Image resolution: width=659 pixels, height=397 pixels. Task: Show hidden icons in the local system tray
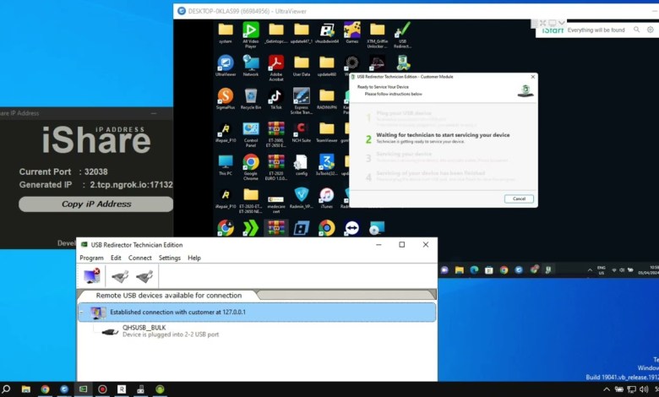click(x=607, y=389)
